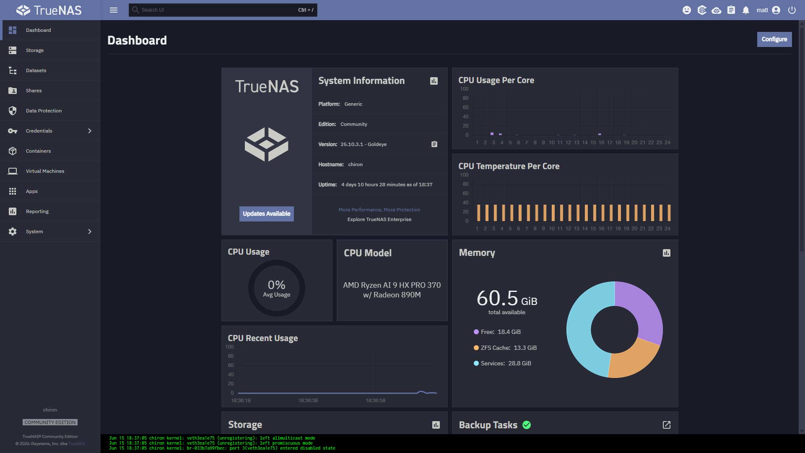Open the matt user account menu
The width and height of the screenshot is (805, 453).
pyautogui.click(x=768, y=10)
